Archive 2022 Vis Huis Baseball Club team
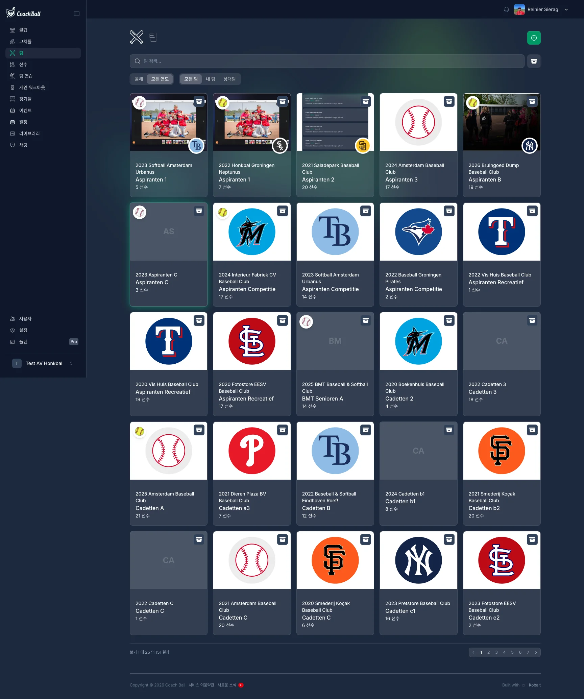Image resolution: width=584 pixels, height=699 pixels. (x=532, y=211)
